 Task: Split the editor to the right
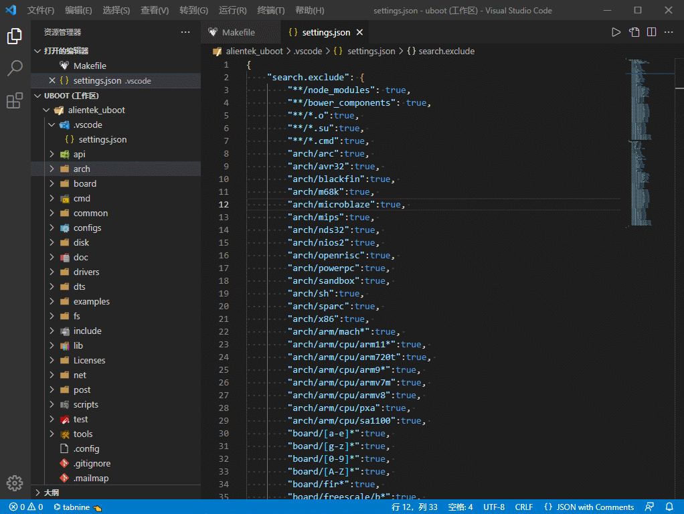(x=651, y=32)
